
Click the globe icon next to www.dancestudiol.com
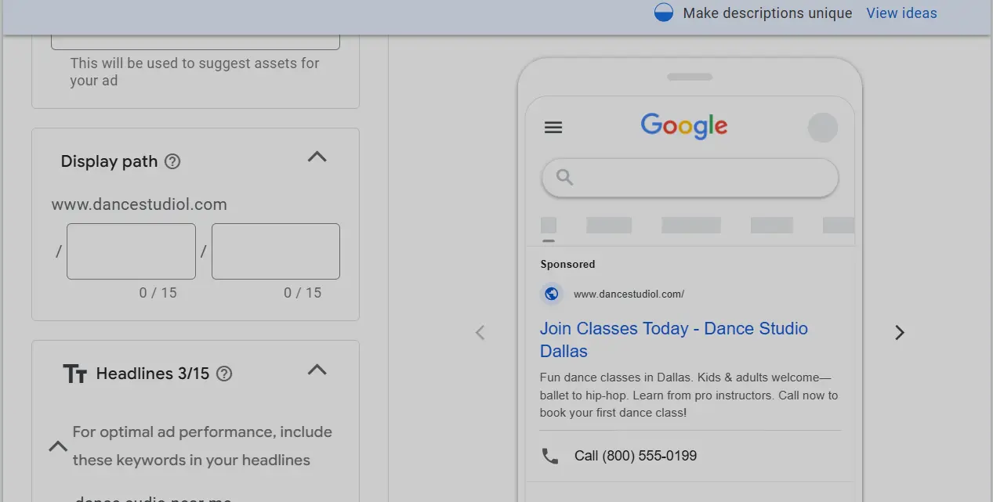[551, 294]
